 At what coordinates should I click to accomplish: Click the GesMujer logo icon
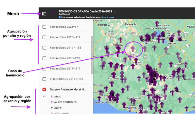pos(53,13)
